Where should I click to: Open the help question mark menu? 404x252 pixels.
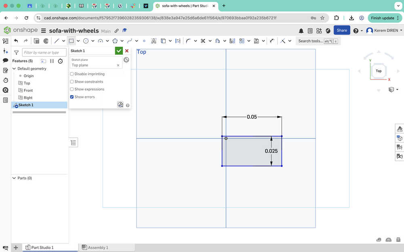(358, 31)
